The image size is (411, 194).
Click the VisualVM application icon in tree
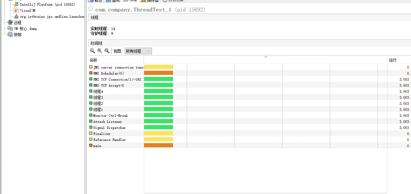(x=17, y=10)
